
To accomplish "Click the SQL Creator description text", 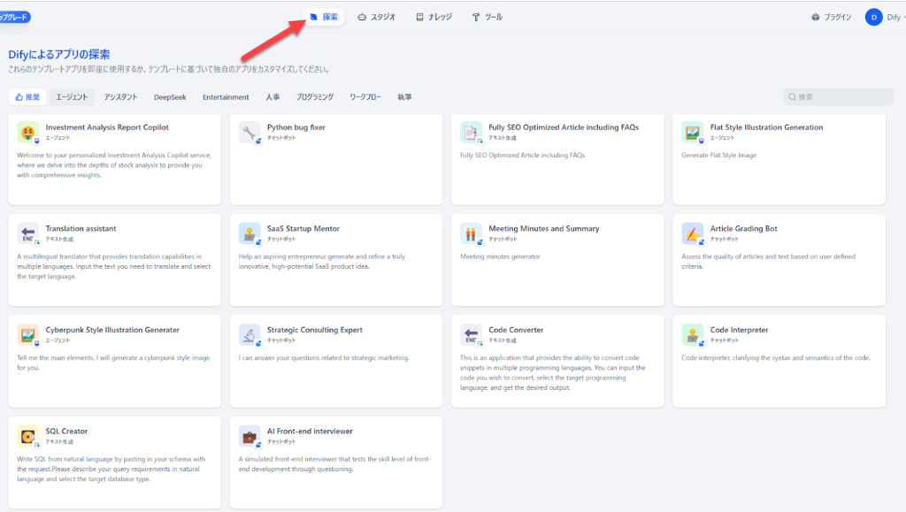I will (x=111, y=470).
